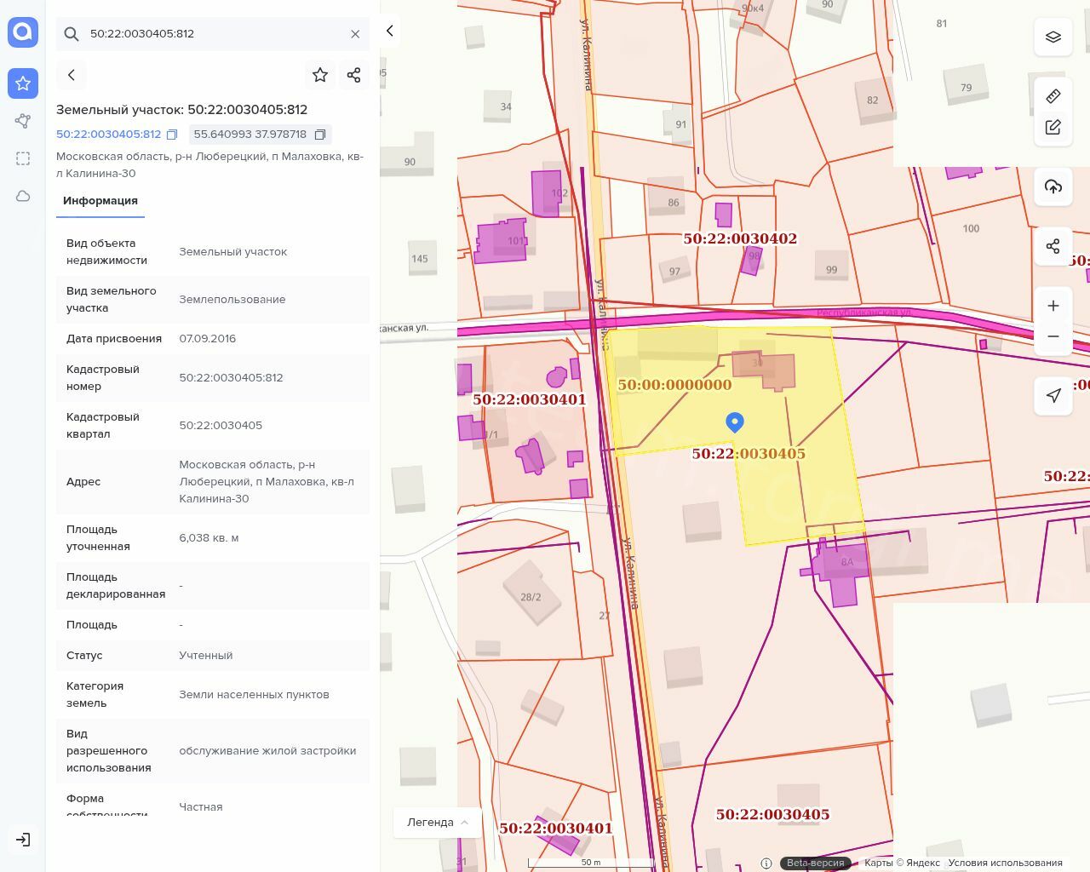The height and width of the screenshot is (872, 1090).
Task: Go back from the parcel details
Action: pyautogui.click(x=72, y=75)
